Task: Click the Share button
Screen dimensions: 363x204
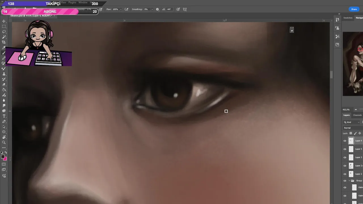Action: 354,9
